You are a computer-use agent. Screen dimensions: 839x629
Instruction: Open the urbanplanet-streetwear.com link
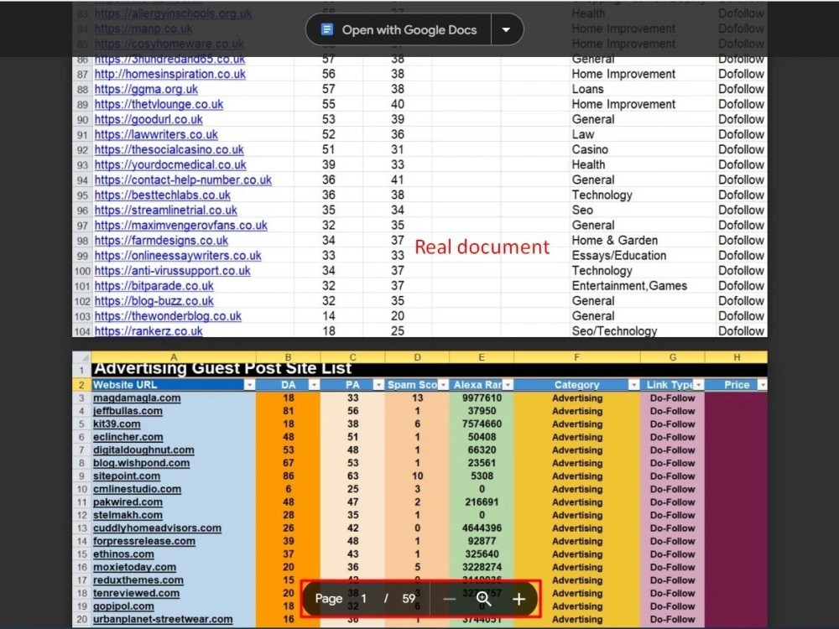tap(163, 620)
